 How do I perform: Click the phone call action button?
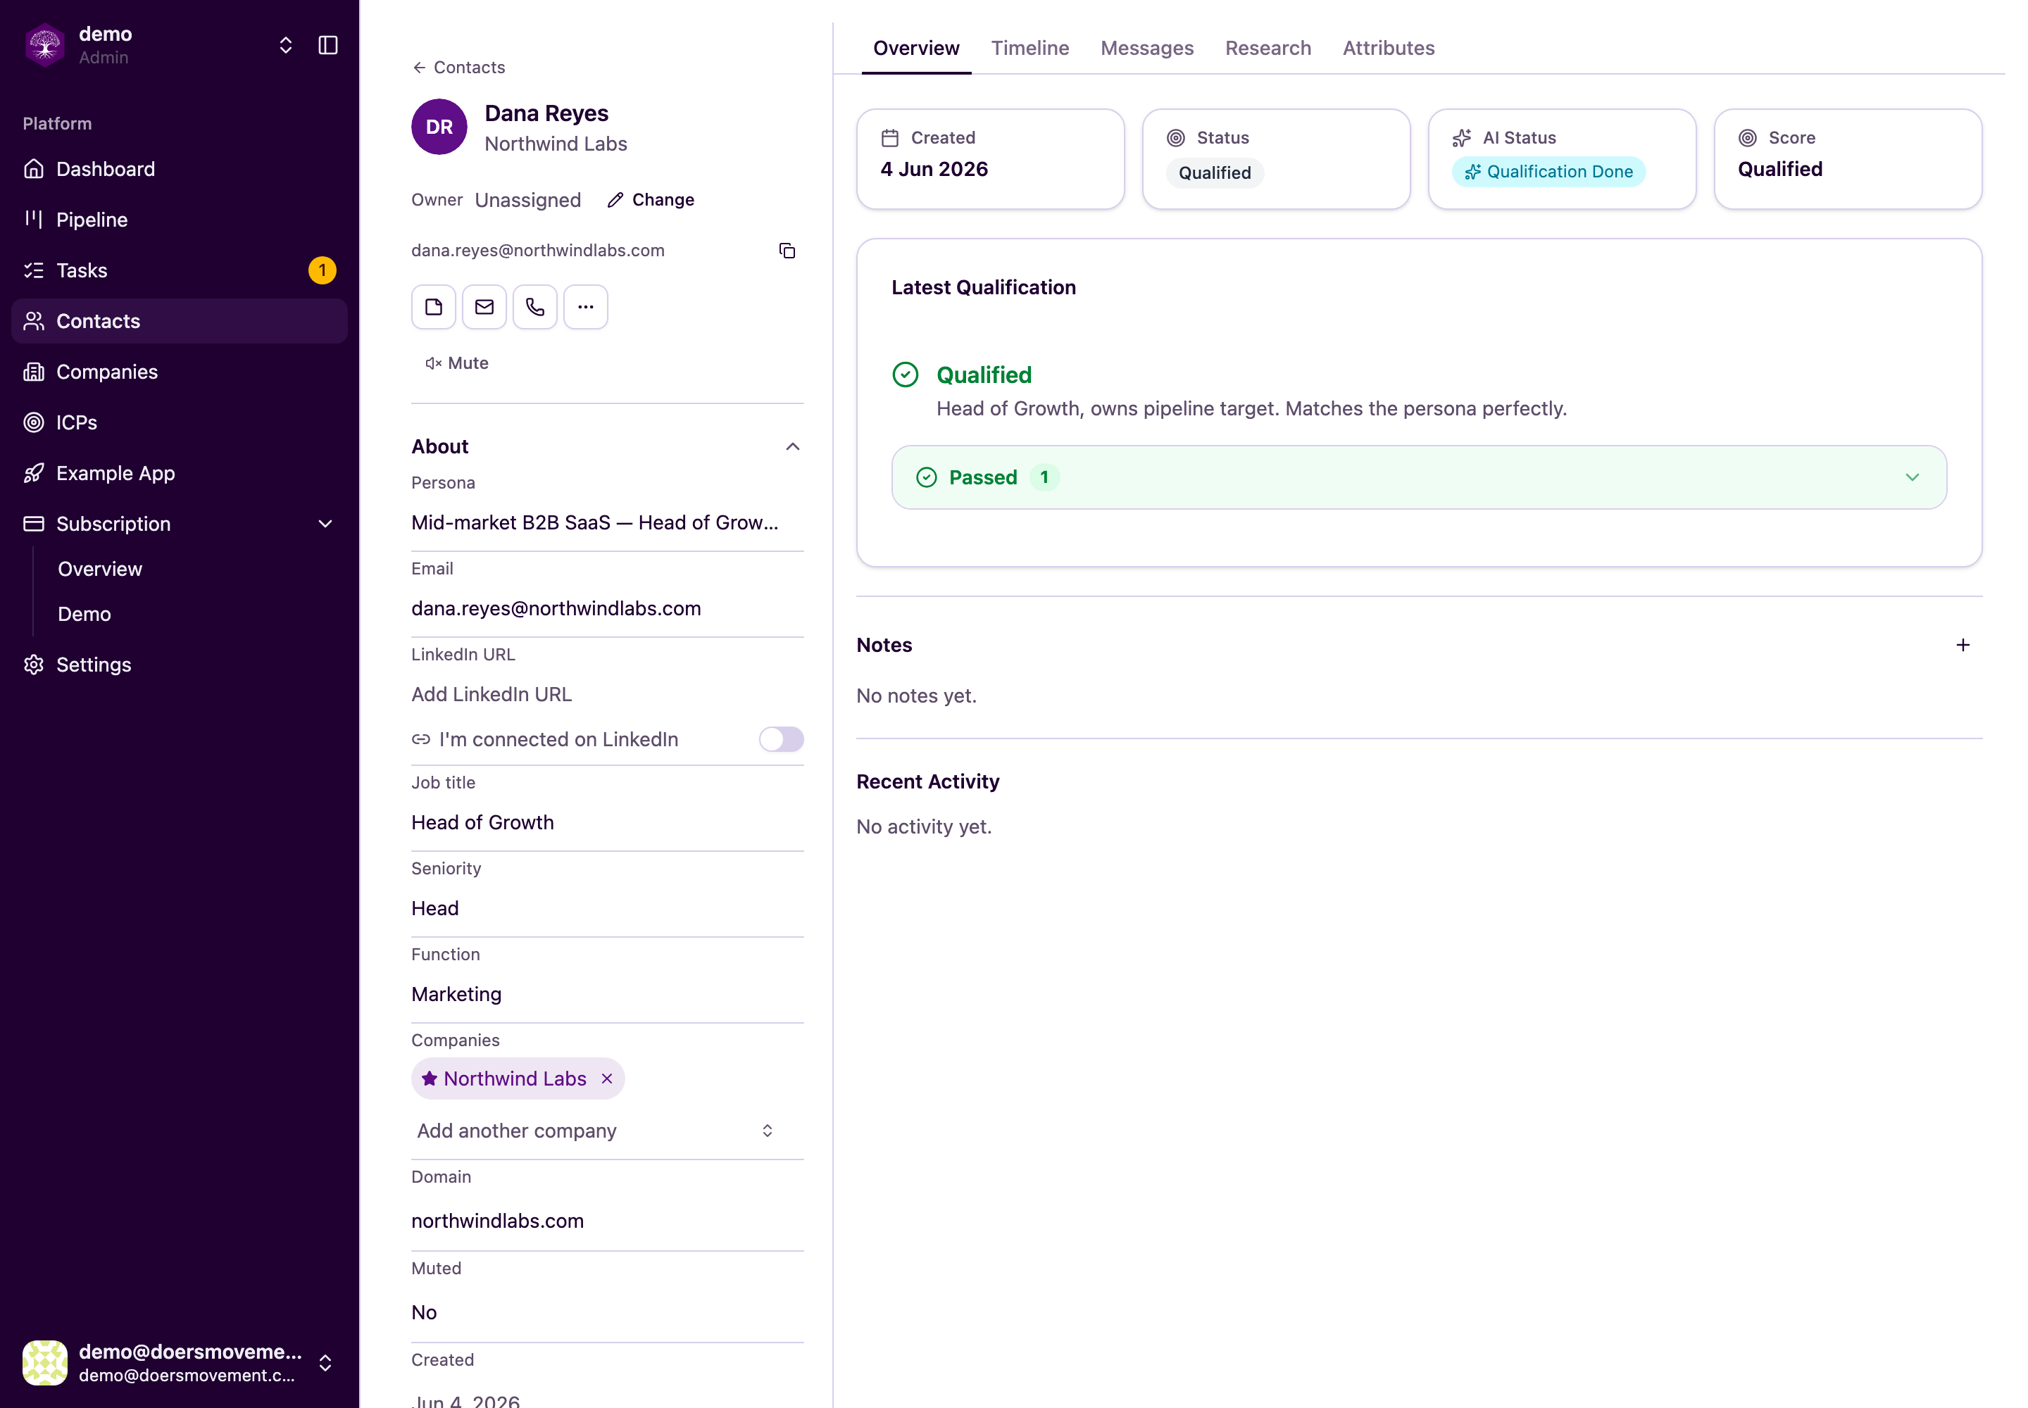pos(534,307)
